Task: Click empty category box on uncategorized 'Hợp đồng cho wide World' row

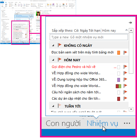Action: (119, 73)
